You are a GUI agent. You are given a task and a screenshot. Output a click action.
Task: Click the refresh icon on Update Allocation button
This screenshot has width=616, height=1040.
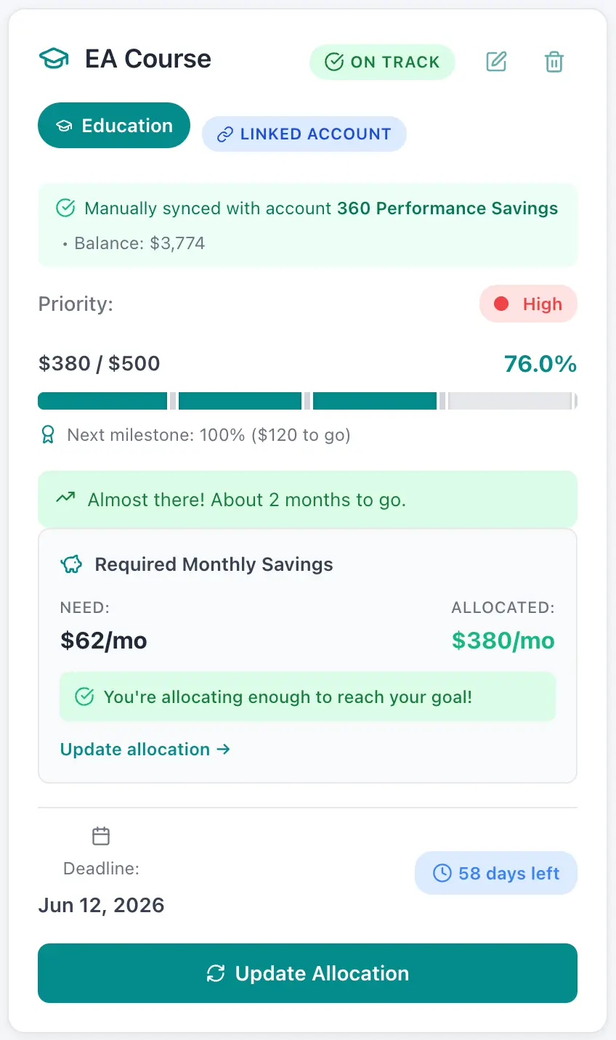[216, 973]
